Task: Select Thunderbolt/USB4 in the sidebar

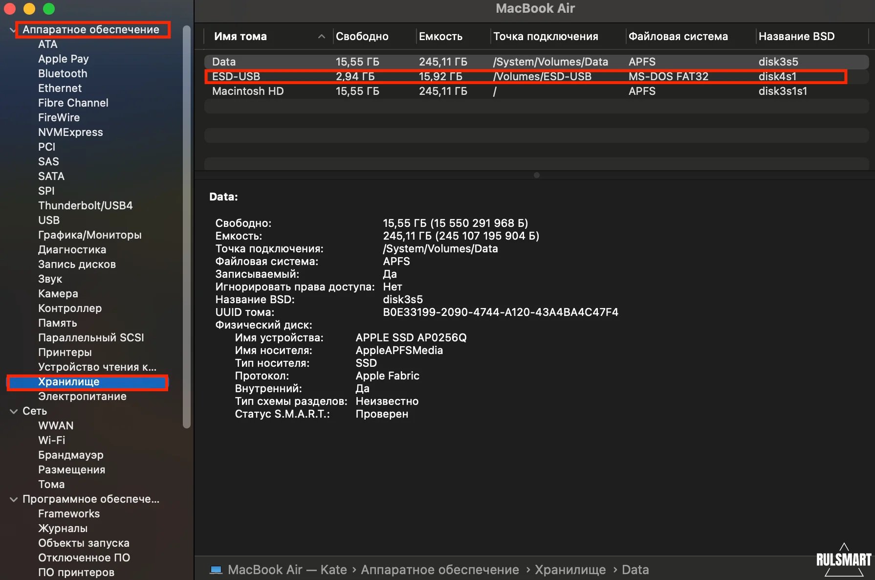Action: click(85, 206)
